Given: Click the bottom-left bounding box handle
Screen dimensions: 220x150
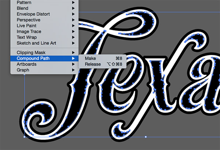Looking at the screenshot, I should 25,137.
